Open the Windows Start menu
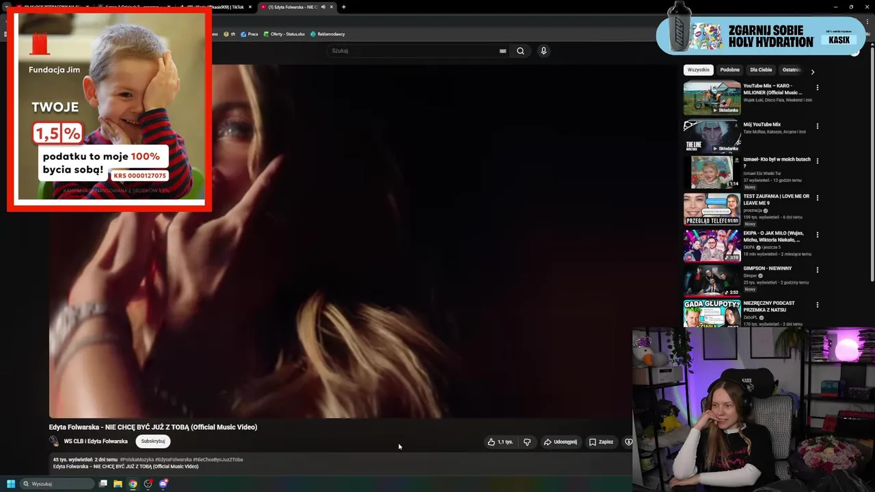The width and height of the screenshot is (875, 492). pyautogui.click(x=11, y=484)
